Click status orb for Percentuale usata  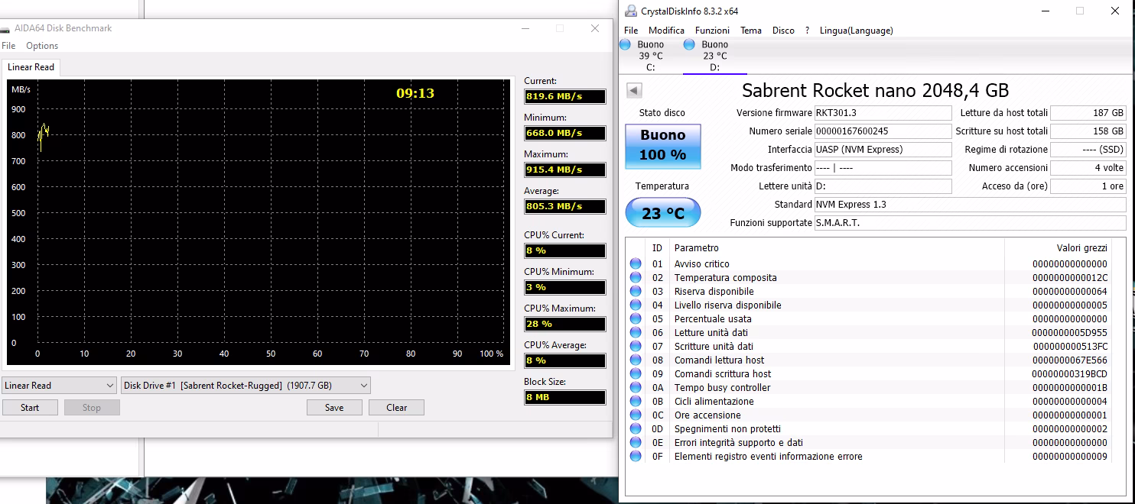pos(636,318)
